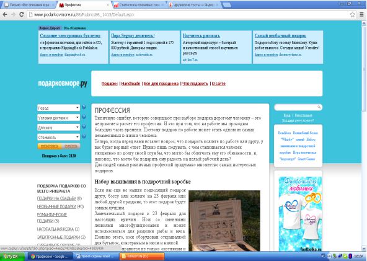This screenshot has width=367, height=261.
Task: Switch to the KINGSTON taskbar button
Action: pos(142,256)
